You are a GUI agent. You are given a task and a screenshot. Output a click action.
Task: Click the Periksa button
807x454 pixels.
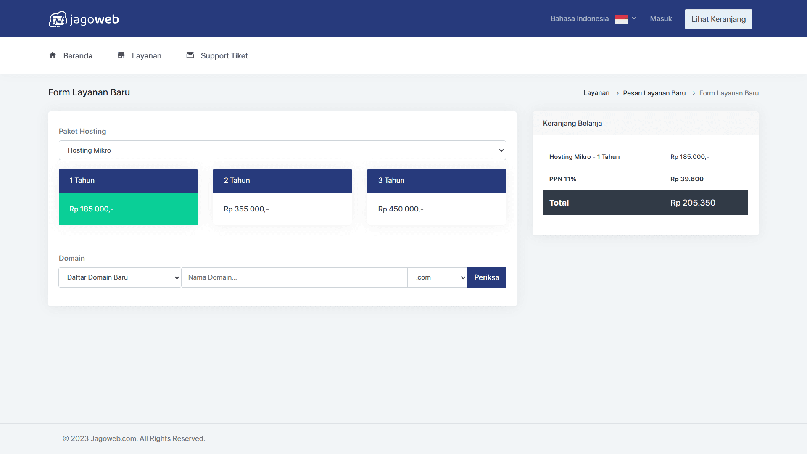(x=487, y=277)
